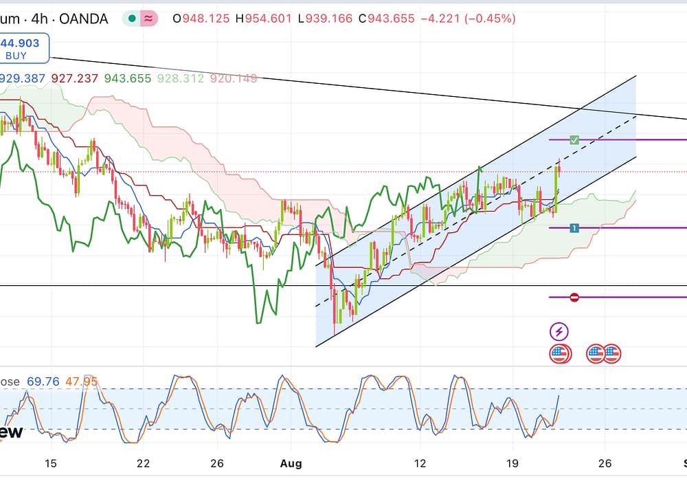Open the purple lightning bolt event icon

tap(559, 332)
